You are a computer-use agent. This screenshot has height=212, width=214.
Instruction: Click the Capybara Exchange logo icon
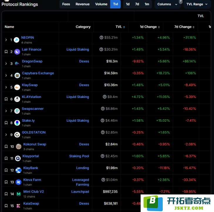[x=17, y=75]
